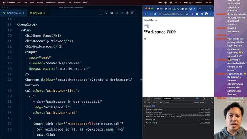Screen dimensions: 247x139
Task: Switch to the Twitch browser tab
Action: 160,9
